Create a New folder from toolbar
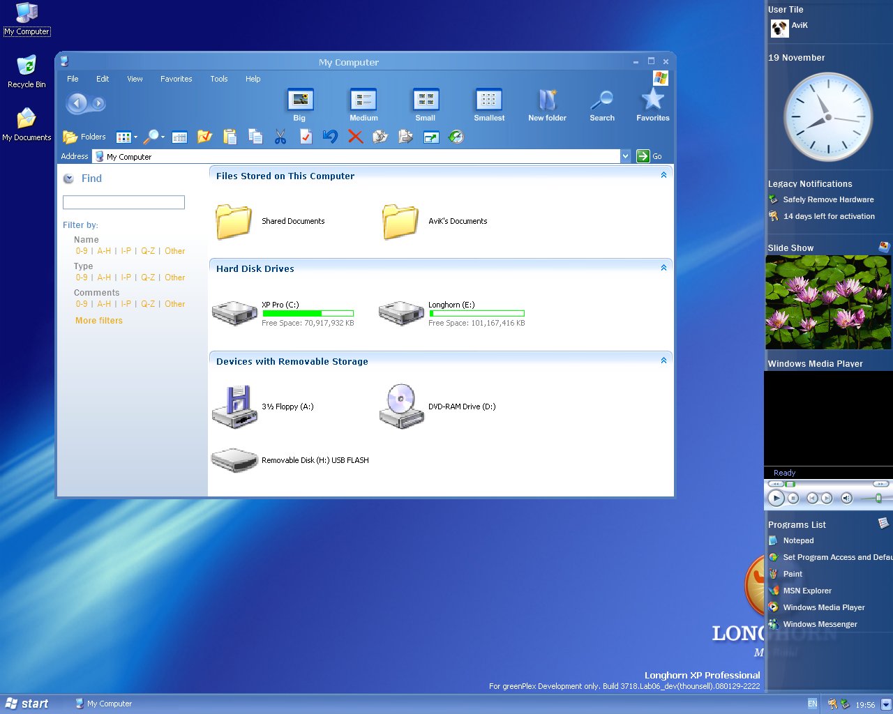The height and width of the screenshot is (714, 893). click(547, 105)
